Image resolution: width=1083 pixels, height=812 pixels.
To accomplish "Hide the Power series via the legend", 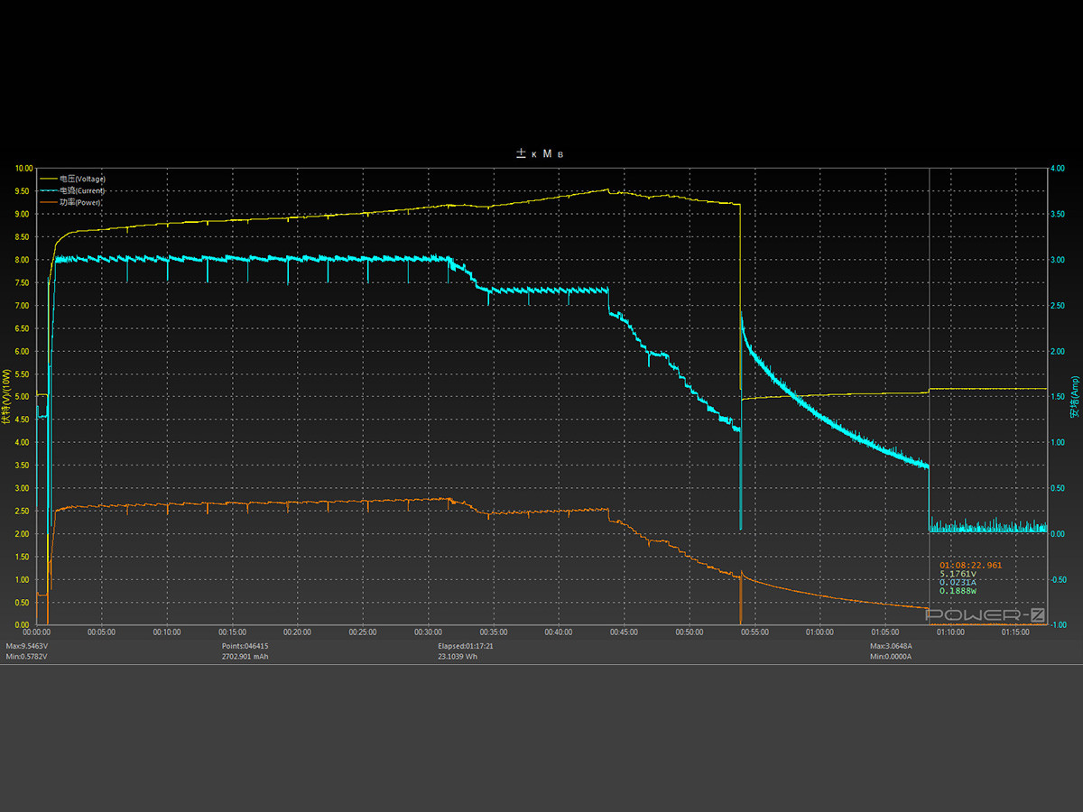I will click(79, 202).
